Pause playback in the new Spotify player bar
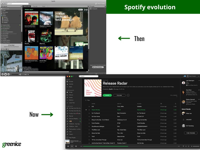Image resolution: width=200 pixels, height=150 pixels. click(72, 146)
